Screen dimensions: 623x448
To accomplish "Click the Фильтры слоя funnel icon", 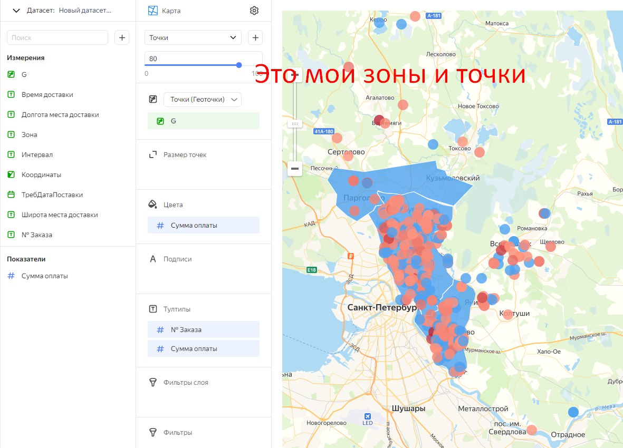I will pos(153,383).
